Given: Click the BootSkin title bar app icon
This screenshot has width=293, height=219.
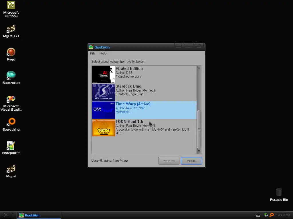Looking at the screenshot, I should (91, 47).
